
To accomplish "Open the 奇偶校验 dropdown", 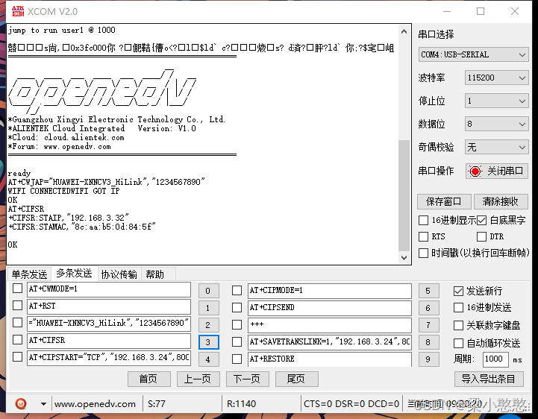I will click(496, 148).
